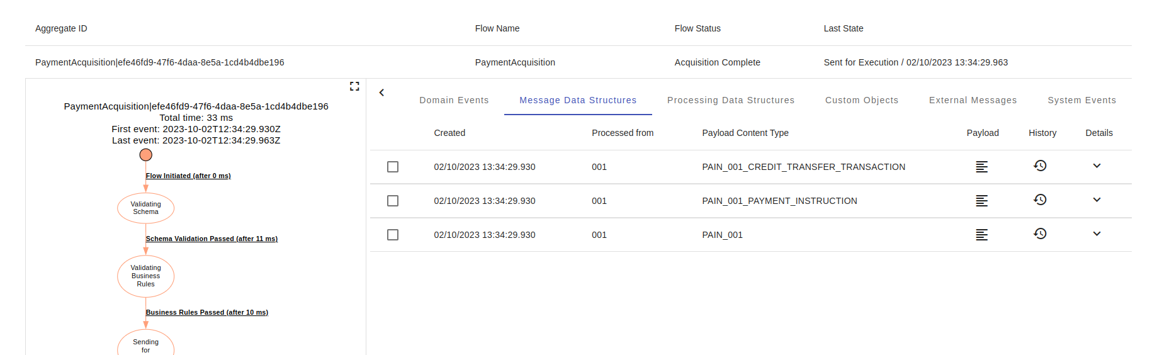
Task: View payload for PAIN_001_PAYMENT_INSTRUCTION row
Action: pos(981,201)
